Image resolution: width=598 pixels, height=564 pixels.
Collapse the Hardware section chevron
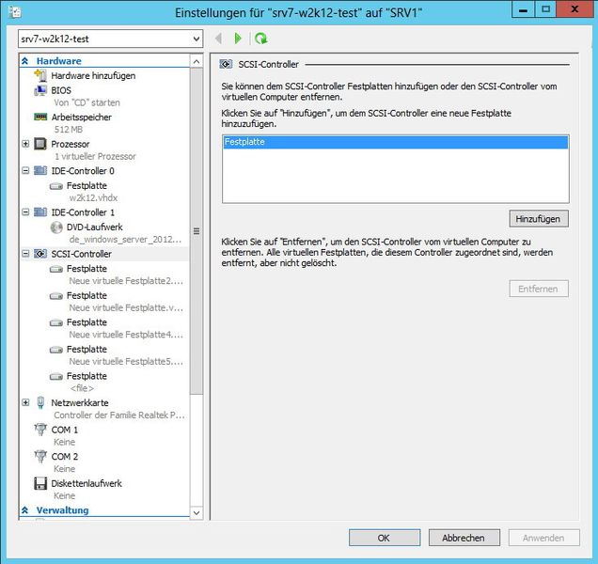pos(25,61)
